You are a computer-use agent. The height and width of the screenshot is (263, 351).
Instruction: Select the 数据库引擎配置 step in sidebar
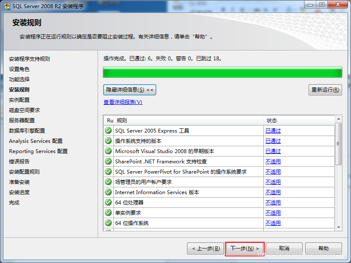(x=27, y=131)
